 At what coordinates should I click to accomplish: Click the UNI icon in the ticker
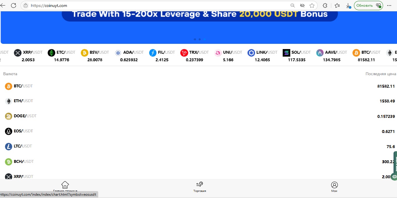pyautogui.click(x=218, y=53)
